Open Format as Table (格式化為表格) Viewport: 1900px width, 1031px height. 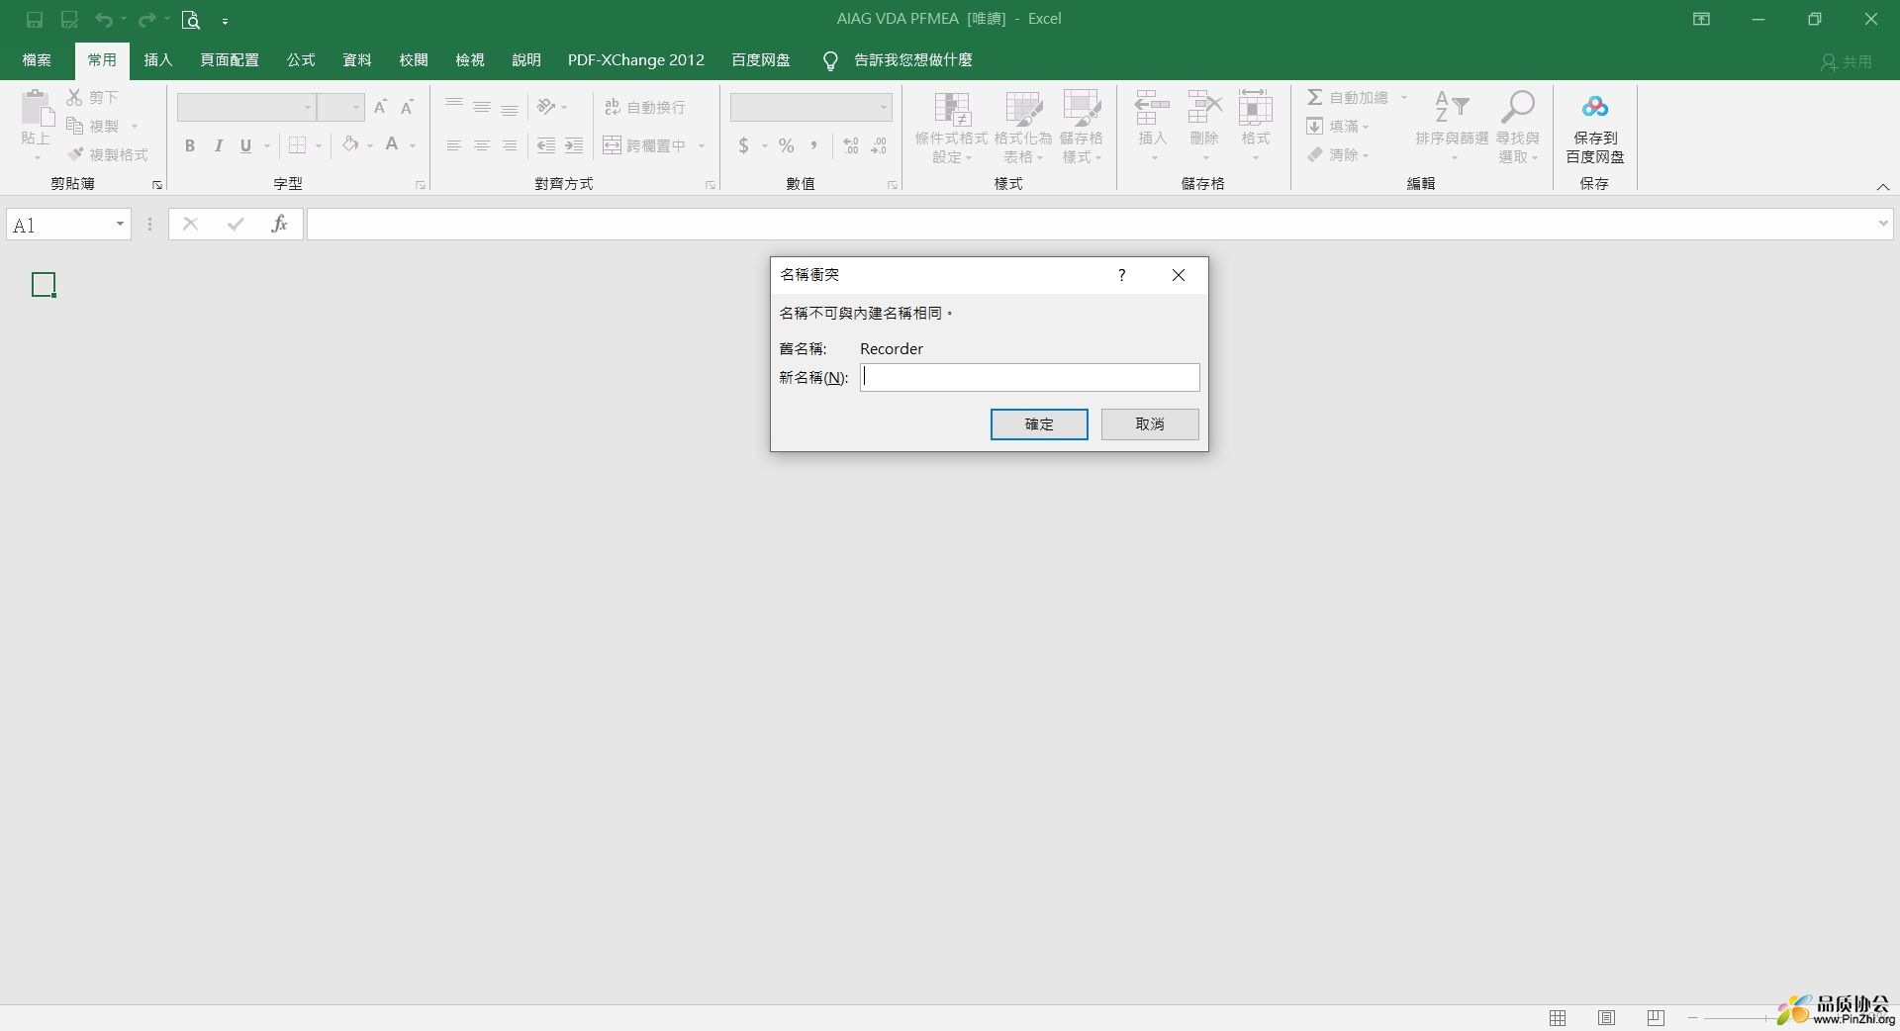click(1023, 127)
